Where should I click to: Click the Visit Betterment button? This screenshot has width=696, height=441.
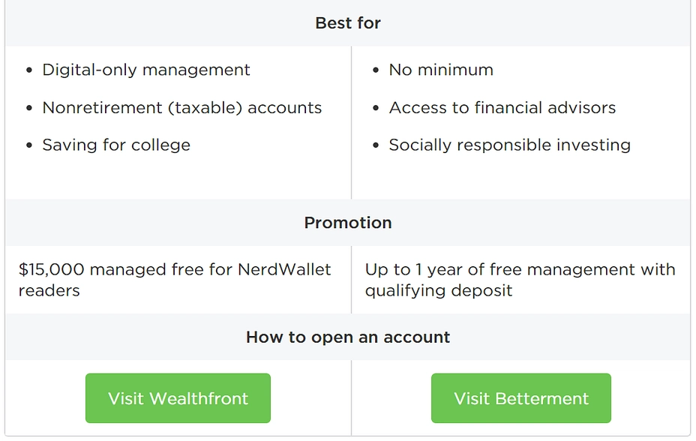pos(521,398)
